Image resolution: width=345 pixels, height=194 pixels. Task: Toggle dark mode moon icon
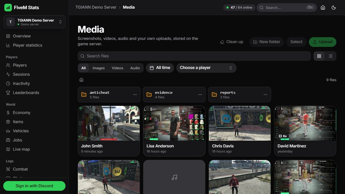[334, 8]
